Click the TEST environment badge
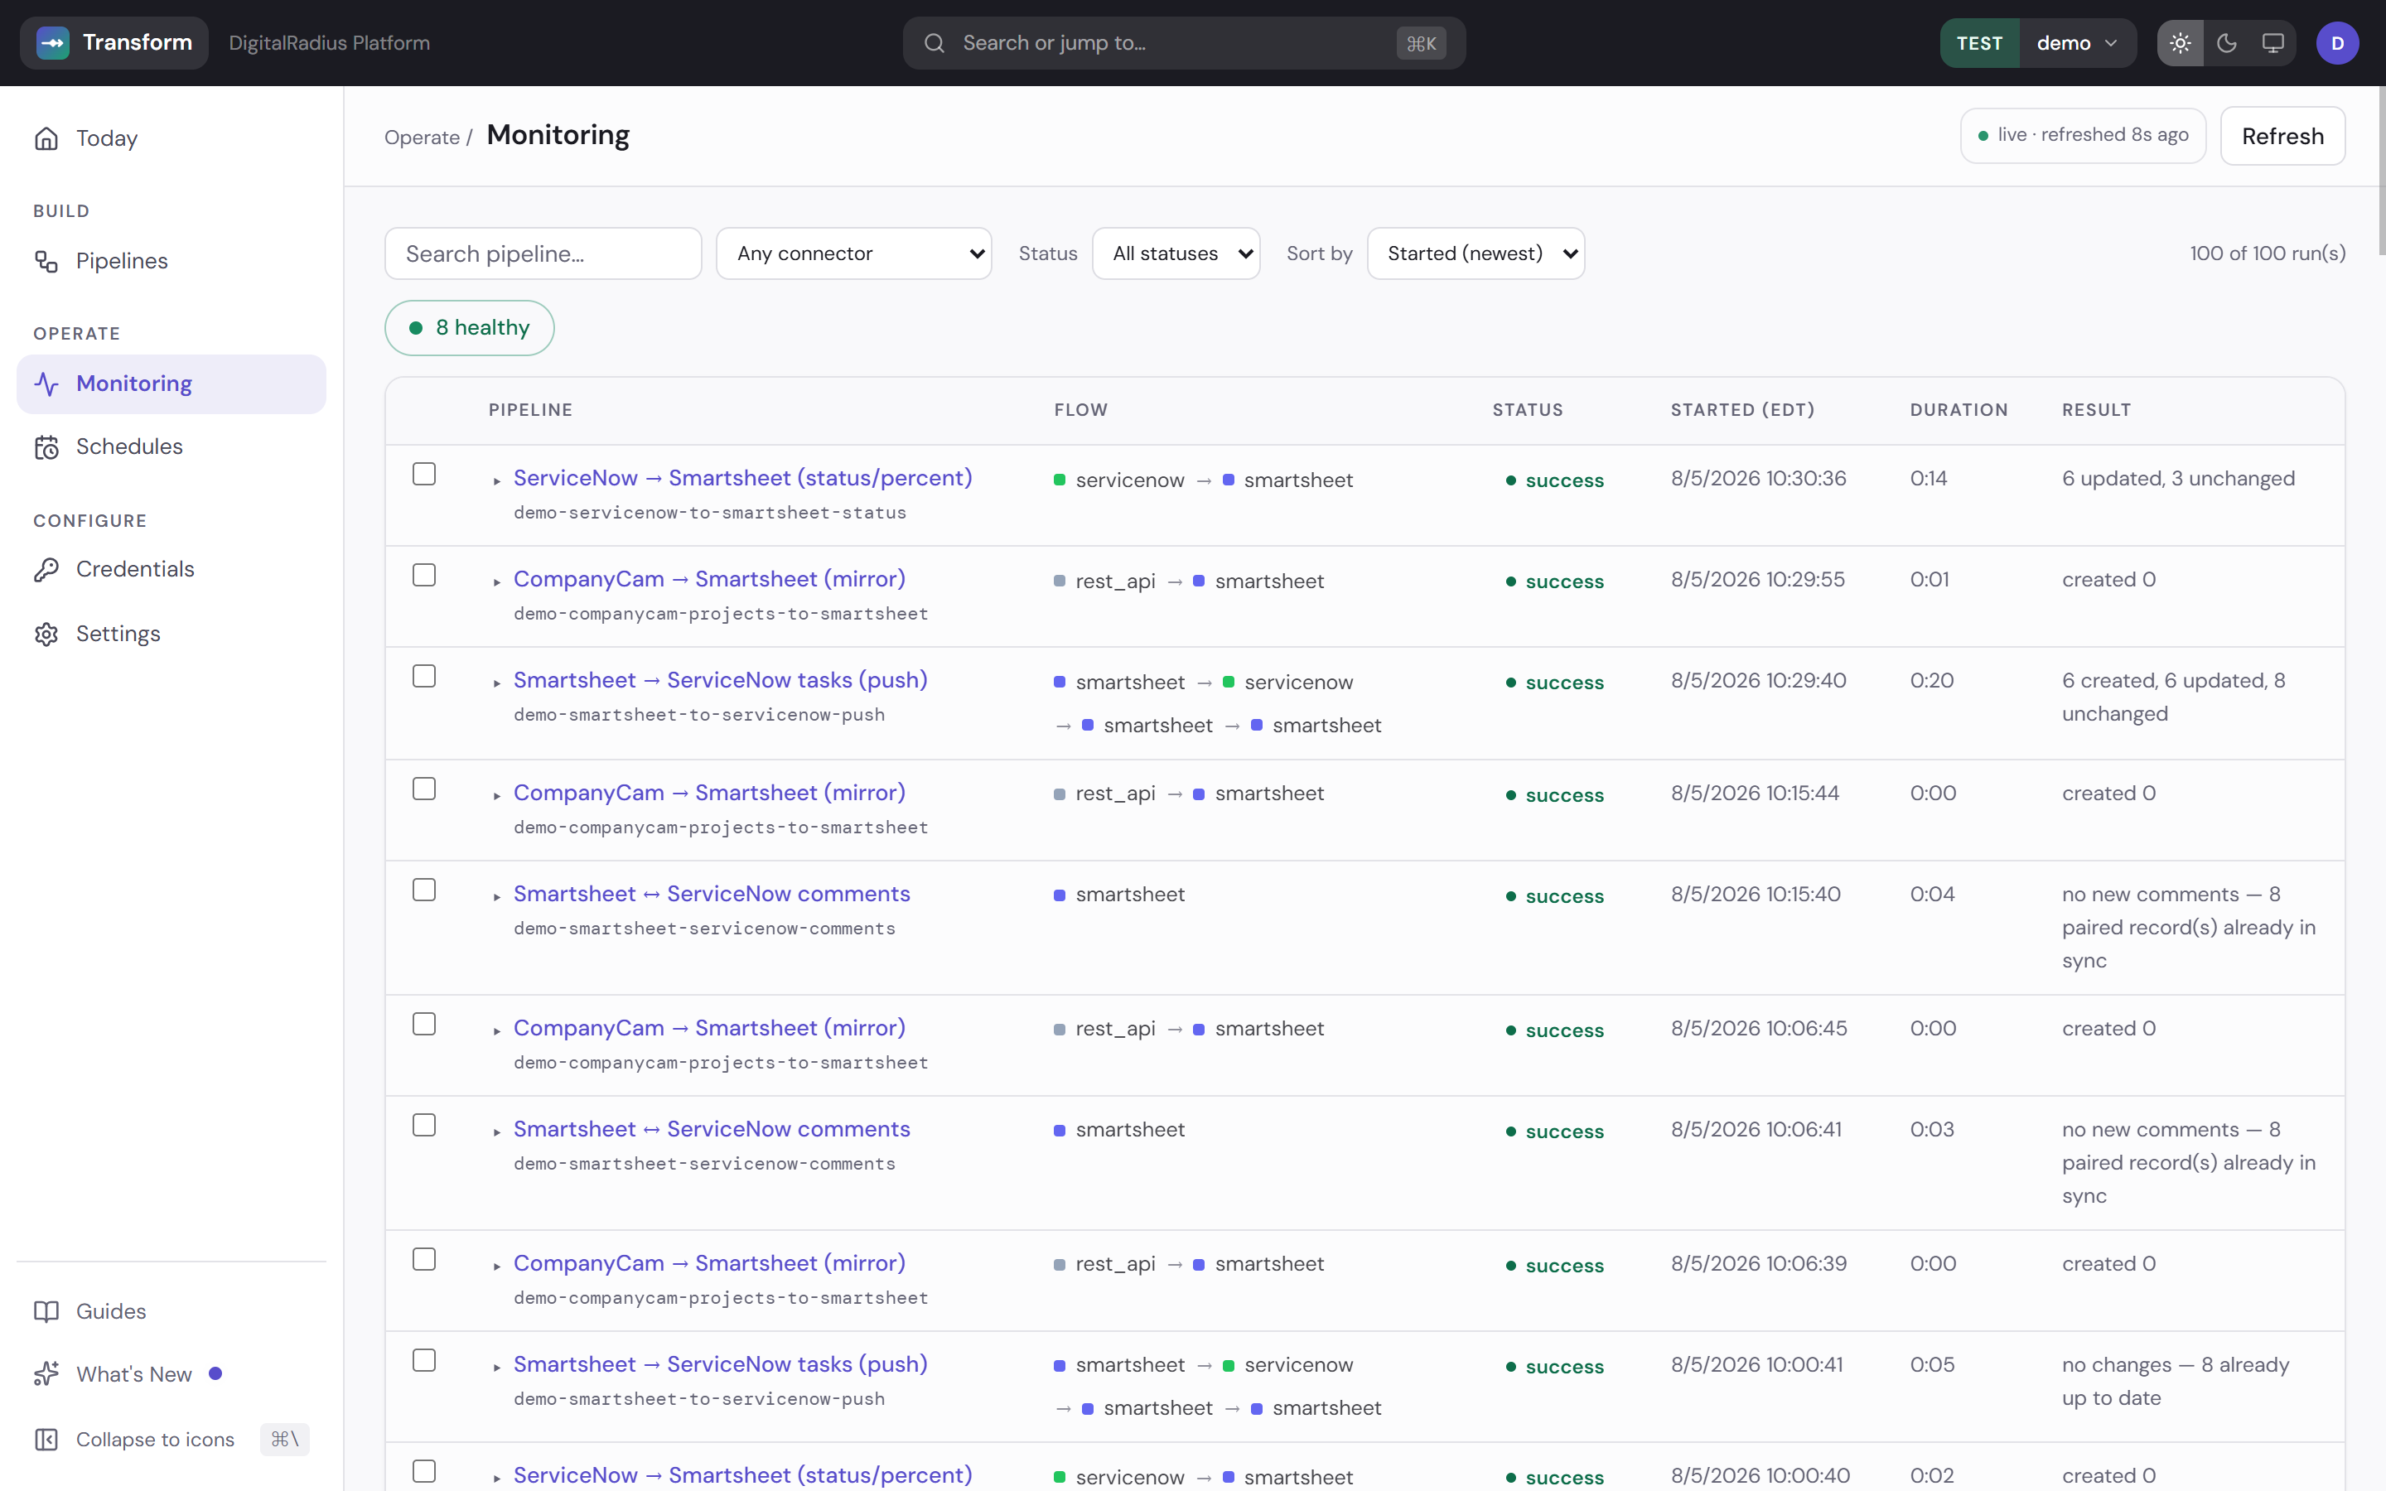 pyautogui.click(x=1980, y=42)
